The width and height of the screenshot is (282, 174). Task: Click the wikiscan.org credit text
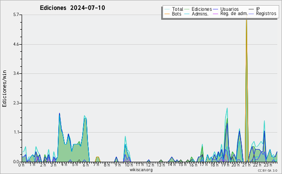tap(141, 170)
